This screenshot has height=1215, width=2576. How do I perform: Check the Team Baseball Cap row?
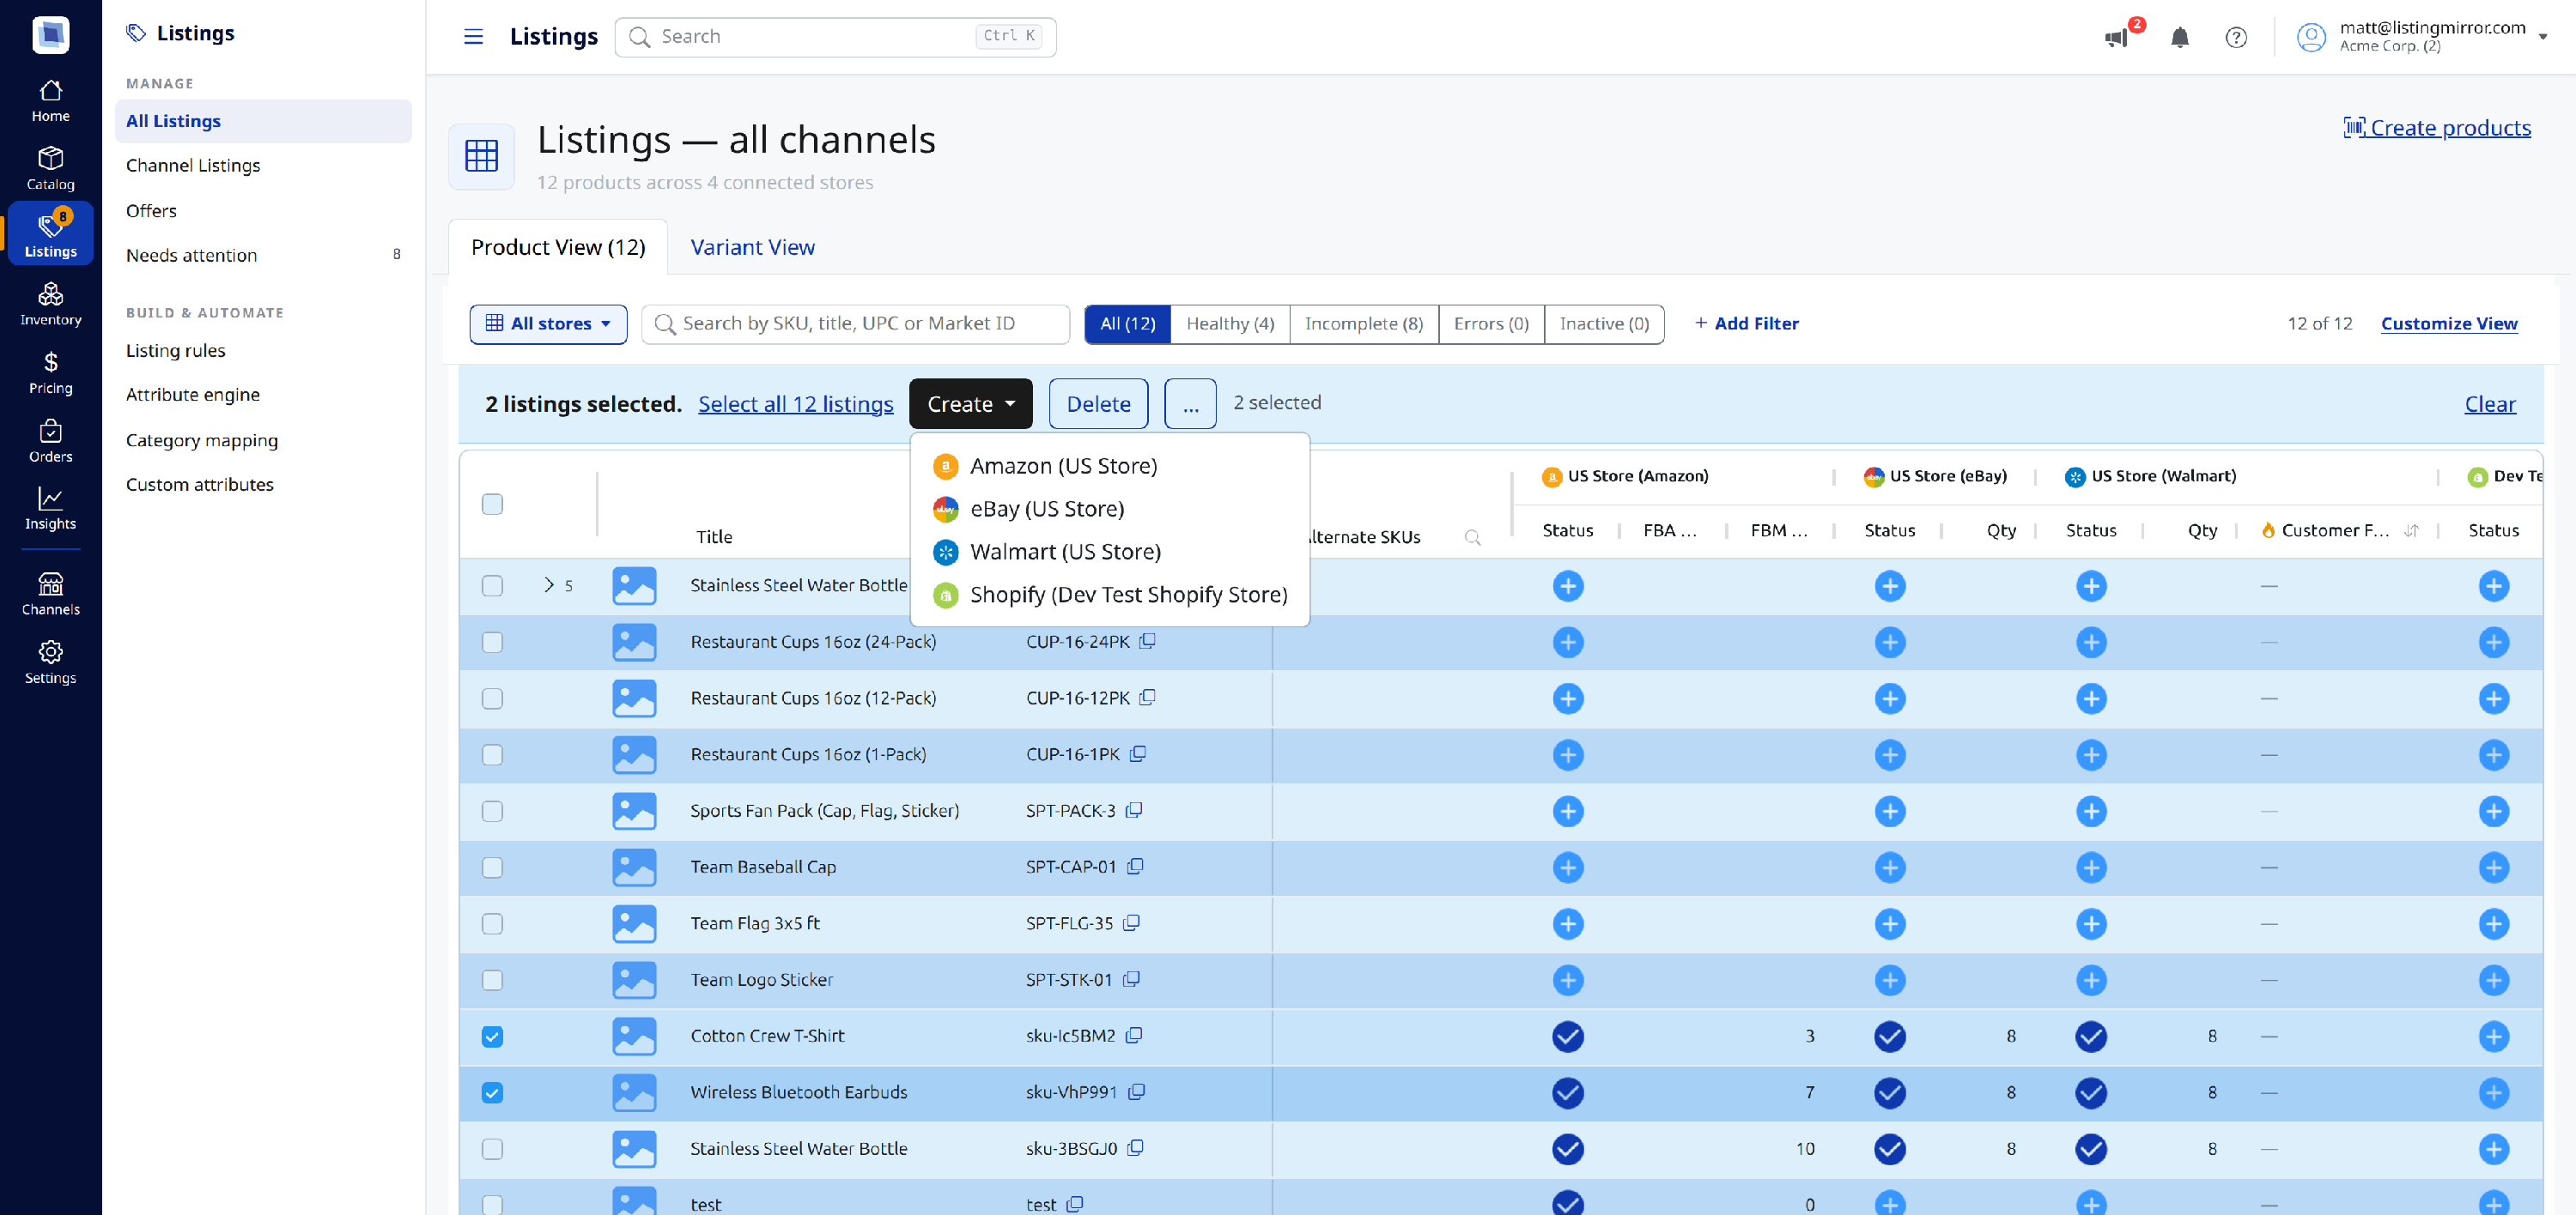click(492, 867)
